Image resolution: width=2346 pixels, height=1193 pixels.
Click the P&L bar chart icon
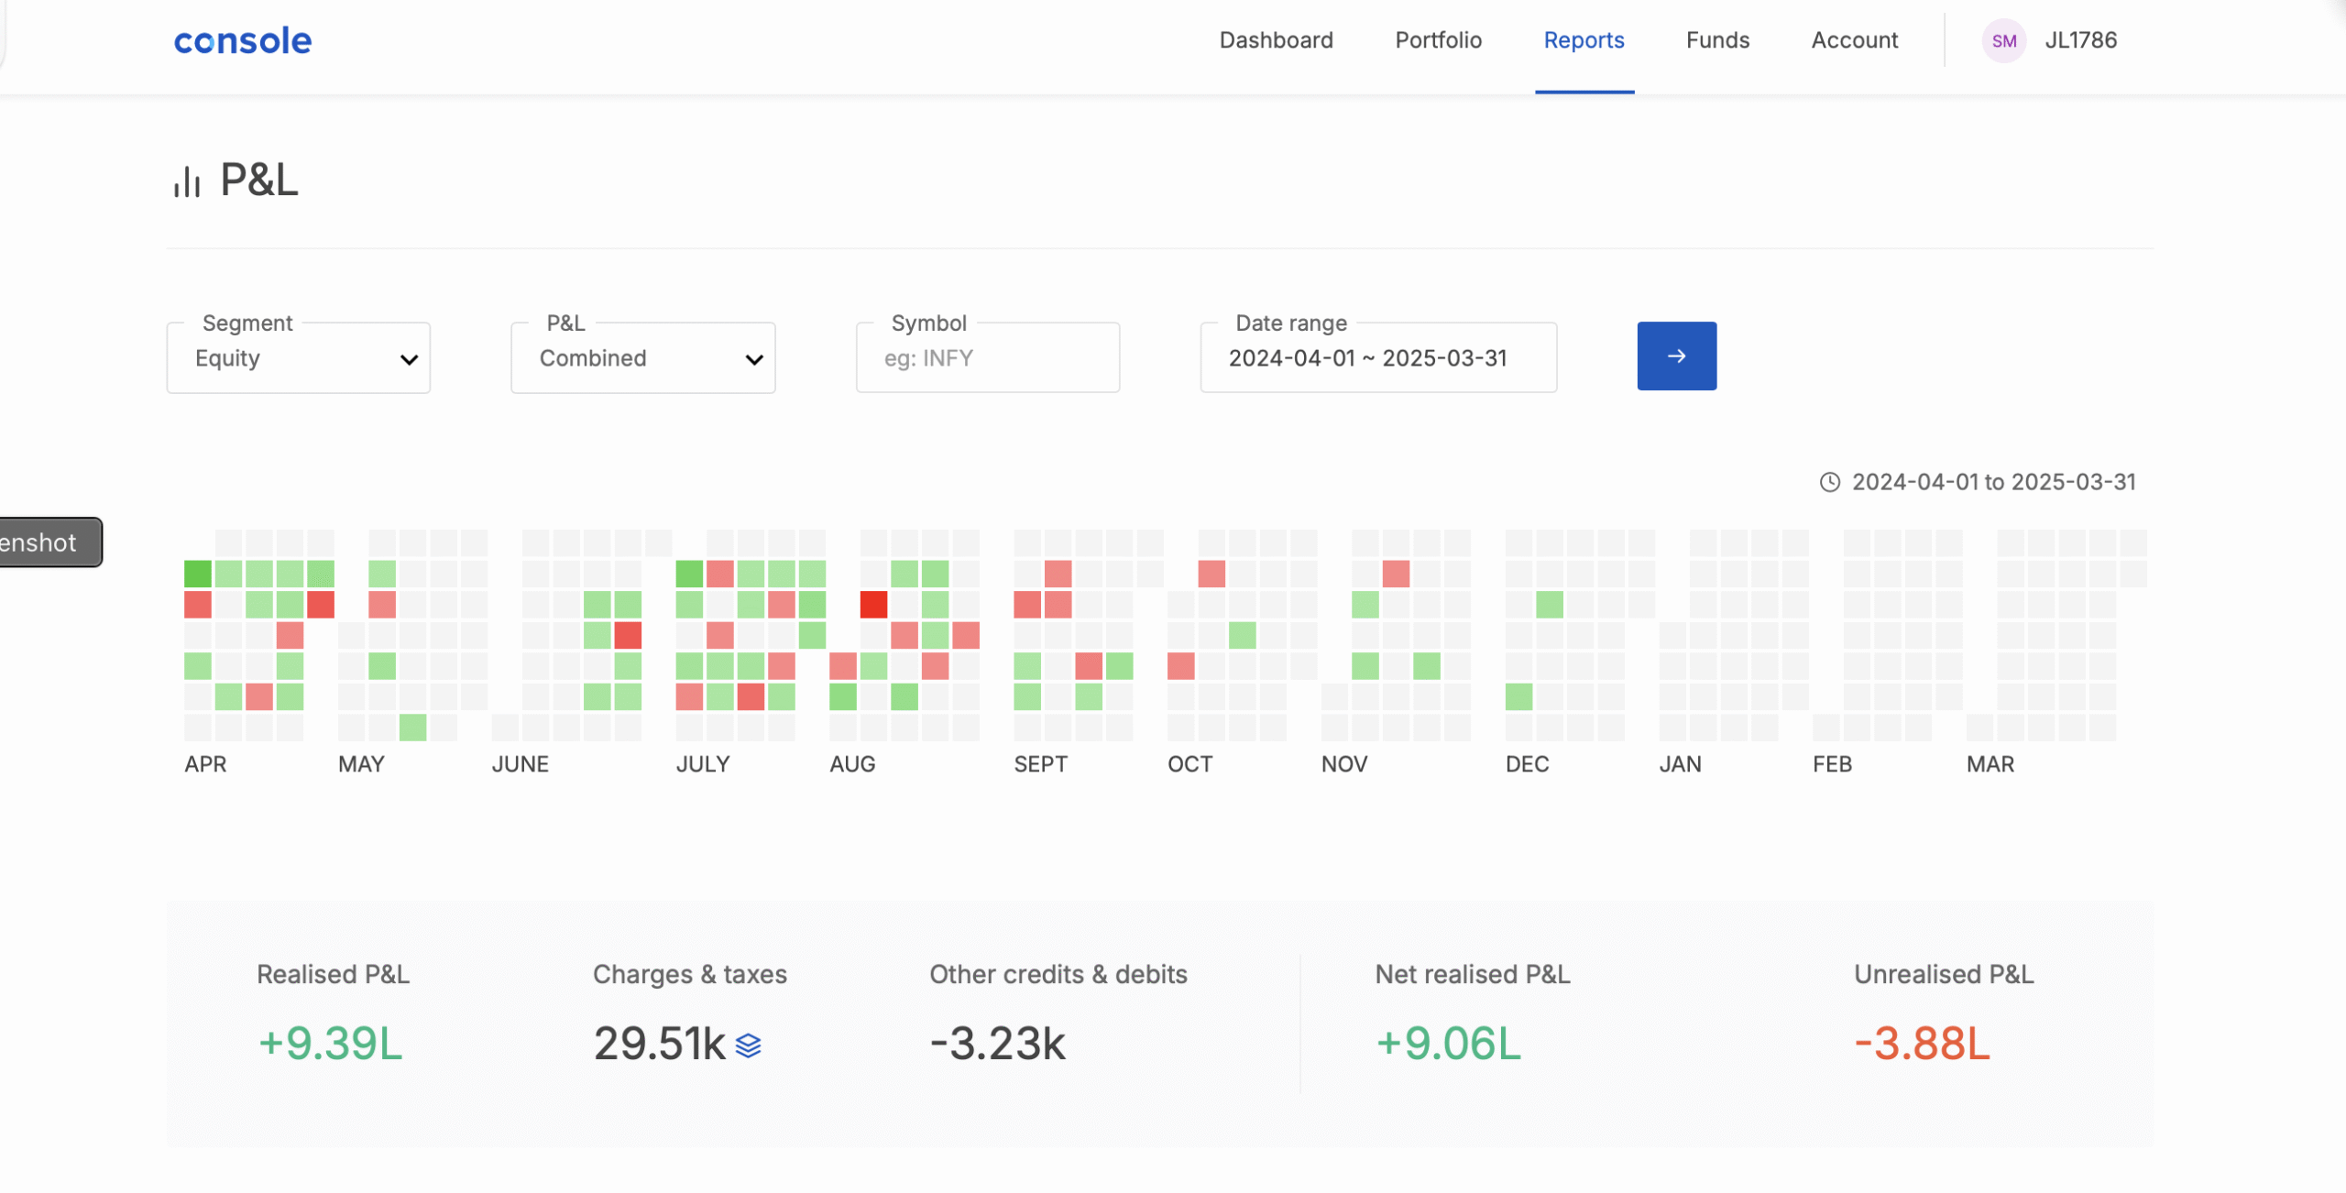tap(187, 181)
